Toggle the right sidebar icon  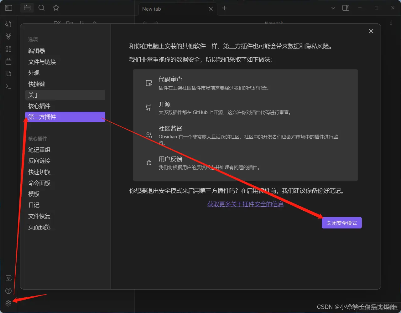click(346, 8)
